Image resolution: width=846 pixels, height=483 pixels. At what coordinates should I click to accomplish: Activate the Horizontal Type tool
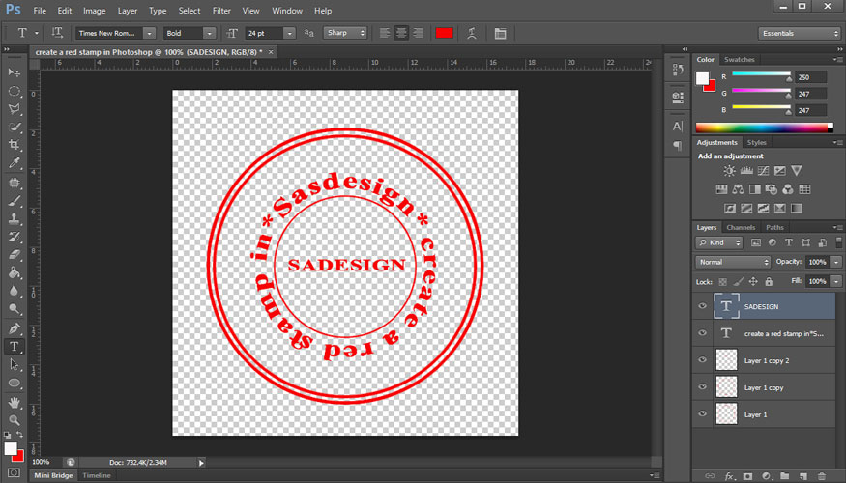point(15,346)
